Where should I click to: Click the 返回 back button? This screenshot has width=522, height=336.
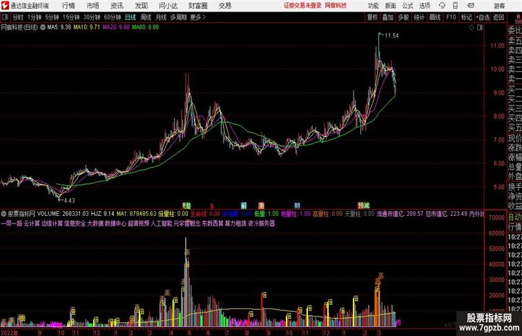tap(499, 17)
